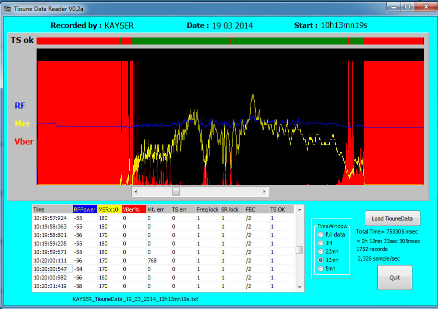Click the start time 10h13mn19s
Viewport: 438px width, 309px height.
(x=344, y=25)
